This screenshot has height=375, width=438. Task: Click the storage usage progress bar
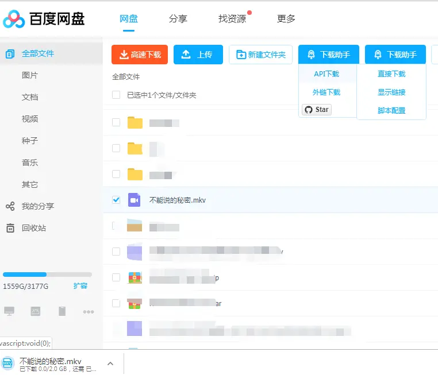tap(47, 275)
